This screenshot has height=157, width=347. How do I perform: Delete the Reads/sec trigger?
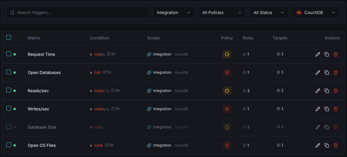(x=335, y=90)
